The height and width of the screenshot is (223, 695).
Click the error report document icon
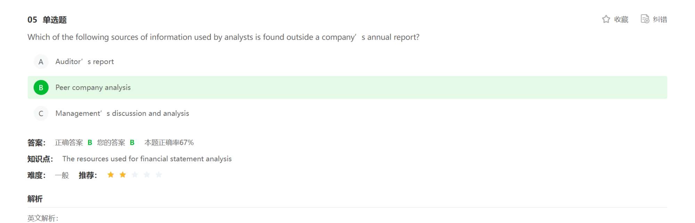click(645, 19)
